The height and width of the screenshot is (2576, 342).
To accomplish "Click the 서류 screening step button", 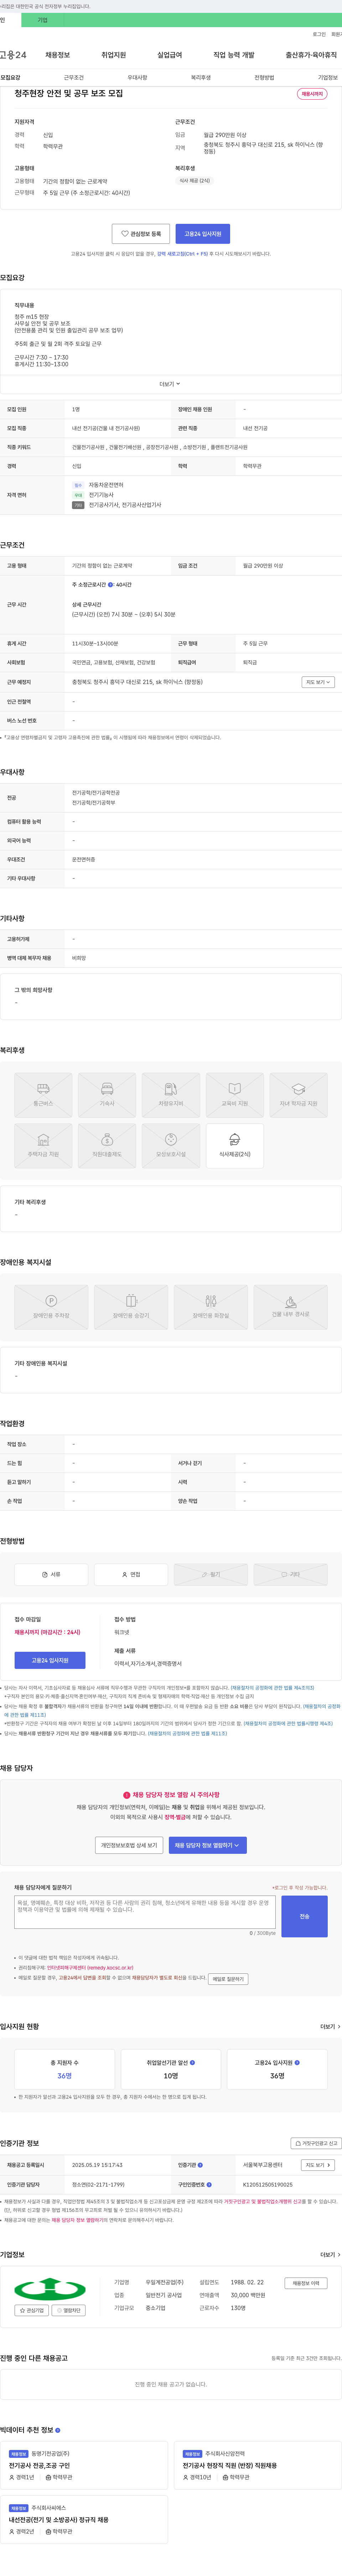I will [51, 1574].
